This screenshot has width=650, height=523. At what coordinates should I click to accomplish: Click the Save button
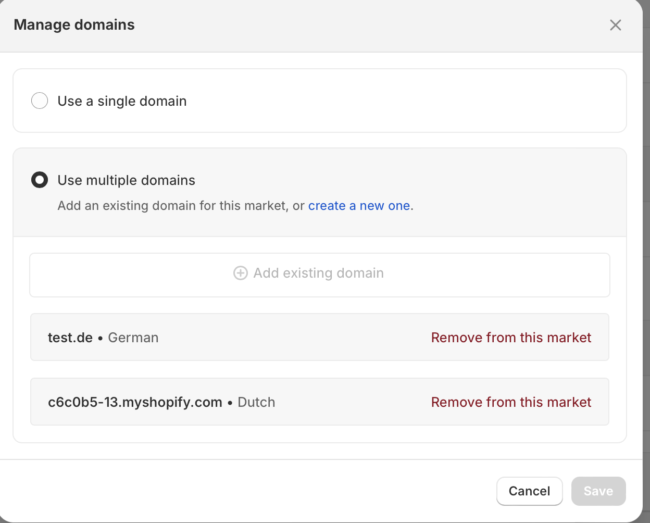[598, 491]
